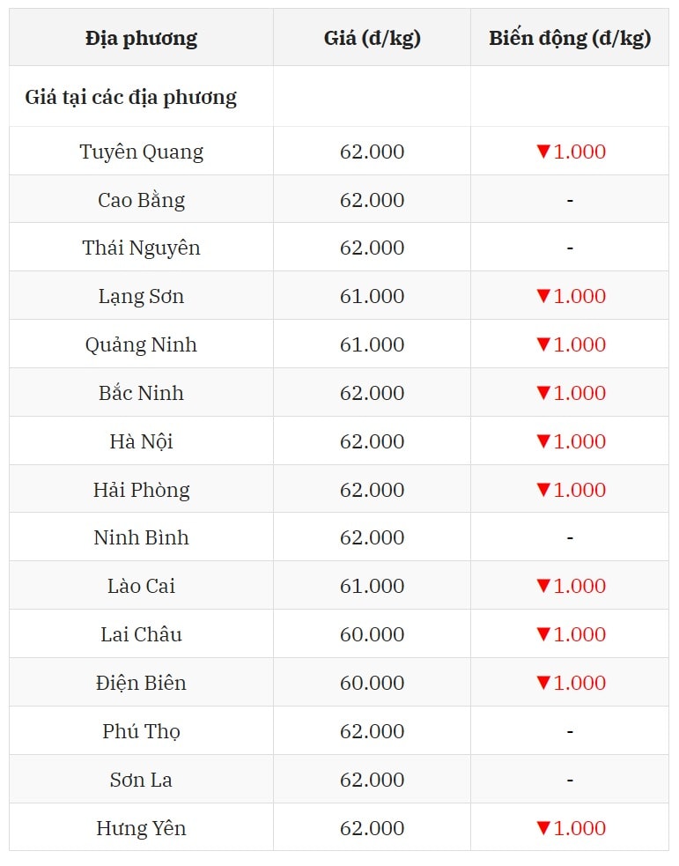Click the Giá tại các địa phương heading

(x=131, y=97)
